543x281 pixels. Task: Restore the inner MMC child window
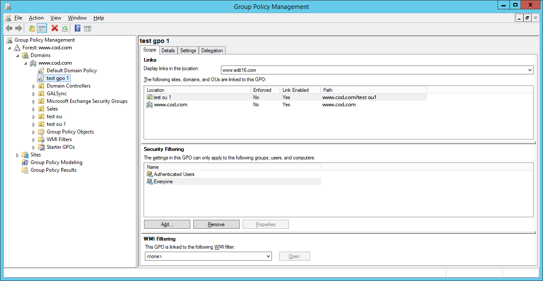coord(527,18)
